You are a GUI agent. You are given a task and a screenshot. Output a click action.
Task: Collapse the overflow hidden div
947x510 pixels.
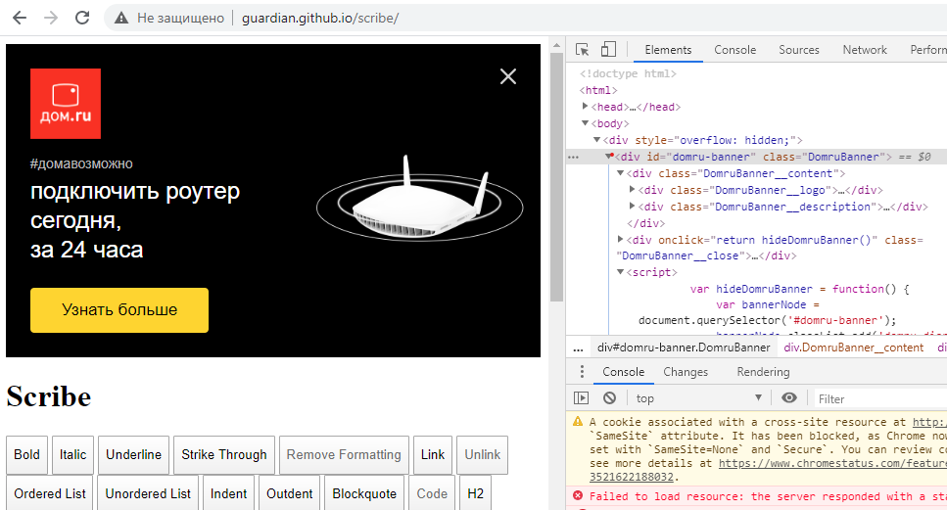point(596,139)
